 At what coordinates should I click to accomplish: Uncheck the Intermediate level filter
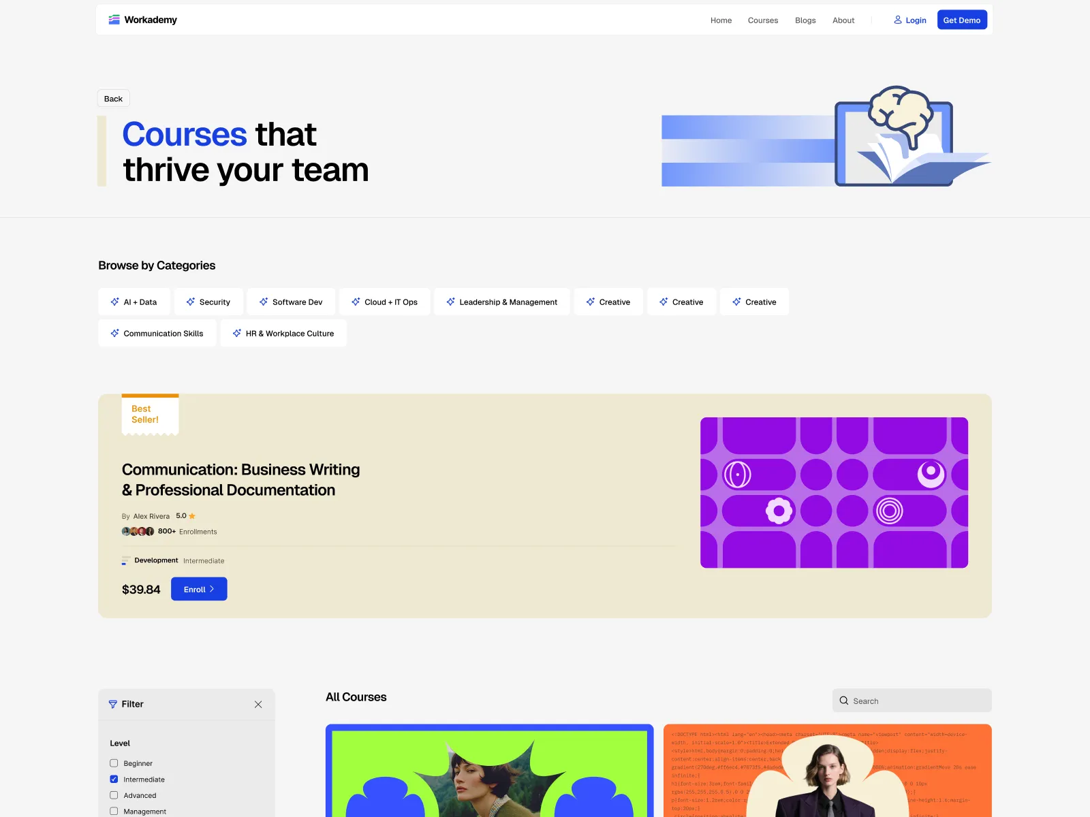114,779
